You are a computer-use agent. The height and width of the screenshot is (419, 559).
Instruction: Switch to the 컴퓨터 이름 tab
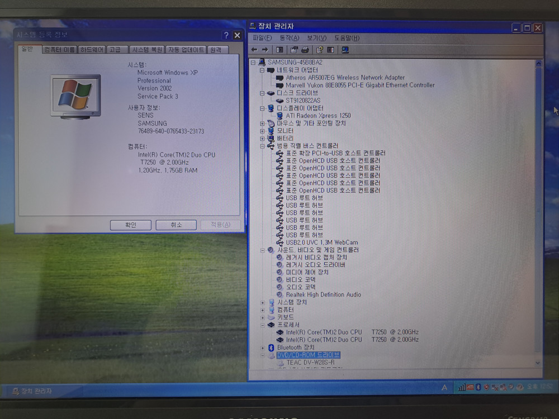tap(60, 50)
